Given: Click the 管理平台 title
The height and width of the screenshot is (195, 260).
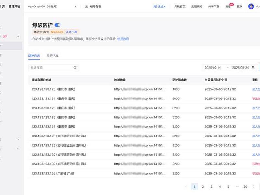Looking at the screenshot, I should click(x=15, y=6).
